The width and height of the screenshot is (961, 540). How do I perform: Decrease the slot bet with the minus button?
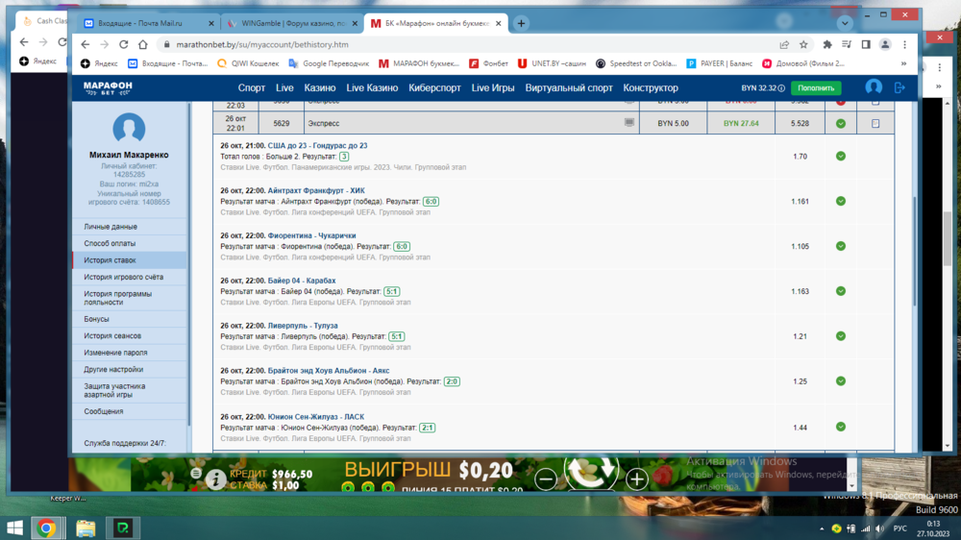click(546, 479)
